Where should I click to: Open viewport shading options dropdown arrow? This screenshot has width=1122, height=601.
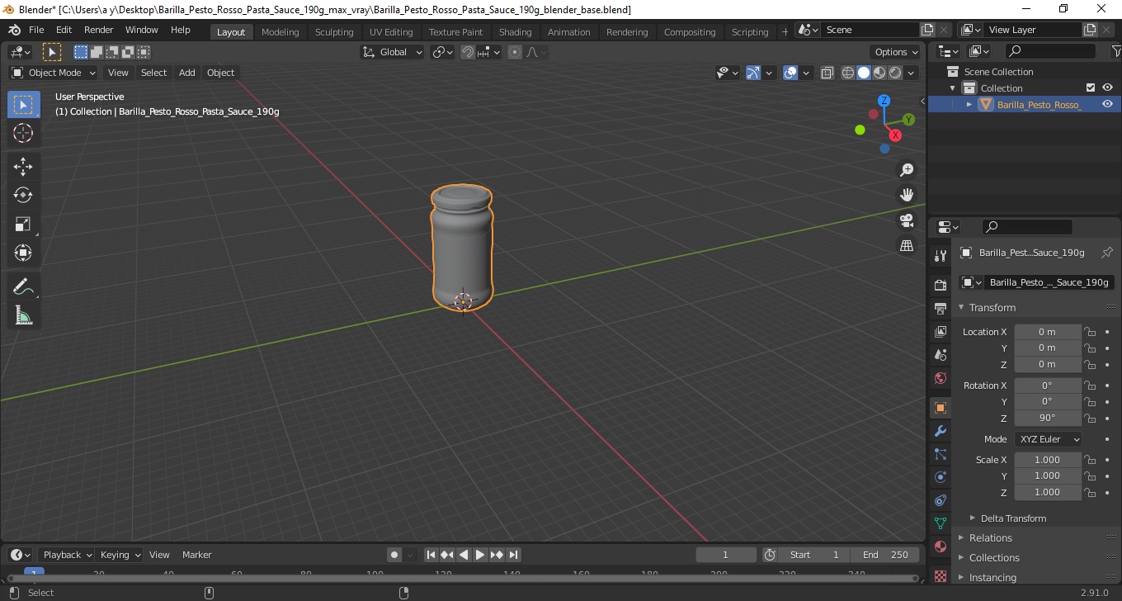pos(912,73)
